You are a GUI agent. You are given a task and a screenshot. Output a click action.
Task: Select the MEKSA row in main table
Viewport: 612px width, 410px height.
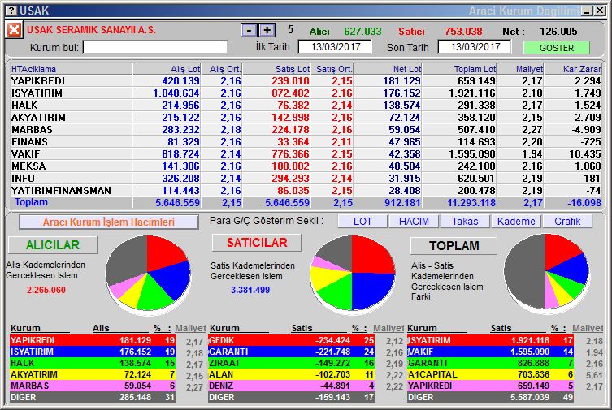pos(306,166)
